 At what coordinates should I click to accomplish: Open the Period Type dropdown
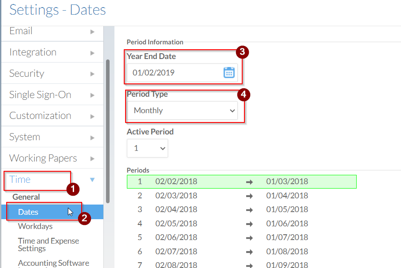[x=182, y=111]
